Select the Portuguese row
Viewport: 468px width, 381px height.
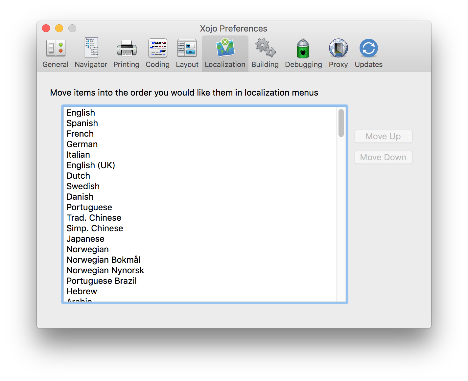click(200, 207)
